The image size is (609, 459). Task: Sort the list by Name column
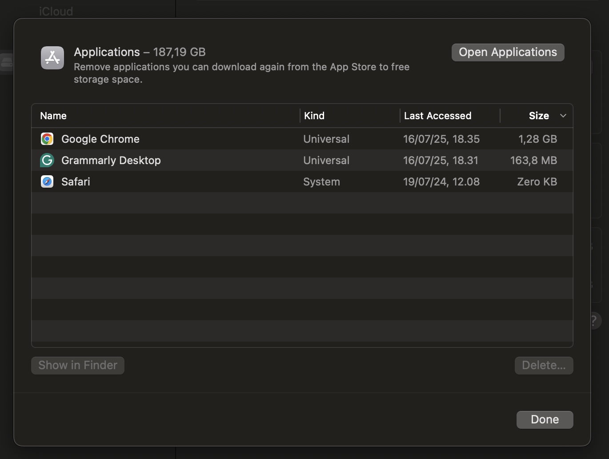tap(53, 116)
